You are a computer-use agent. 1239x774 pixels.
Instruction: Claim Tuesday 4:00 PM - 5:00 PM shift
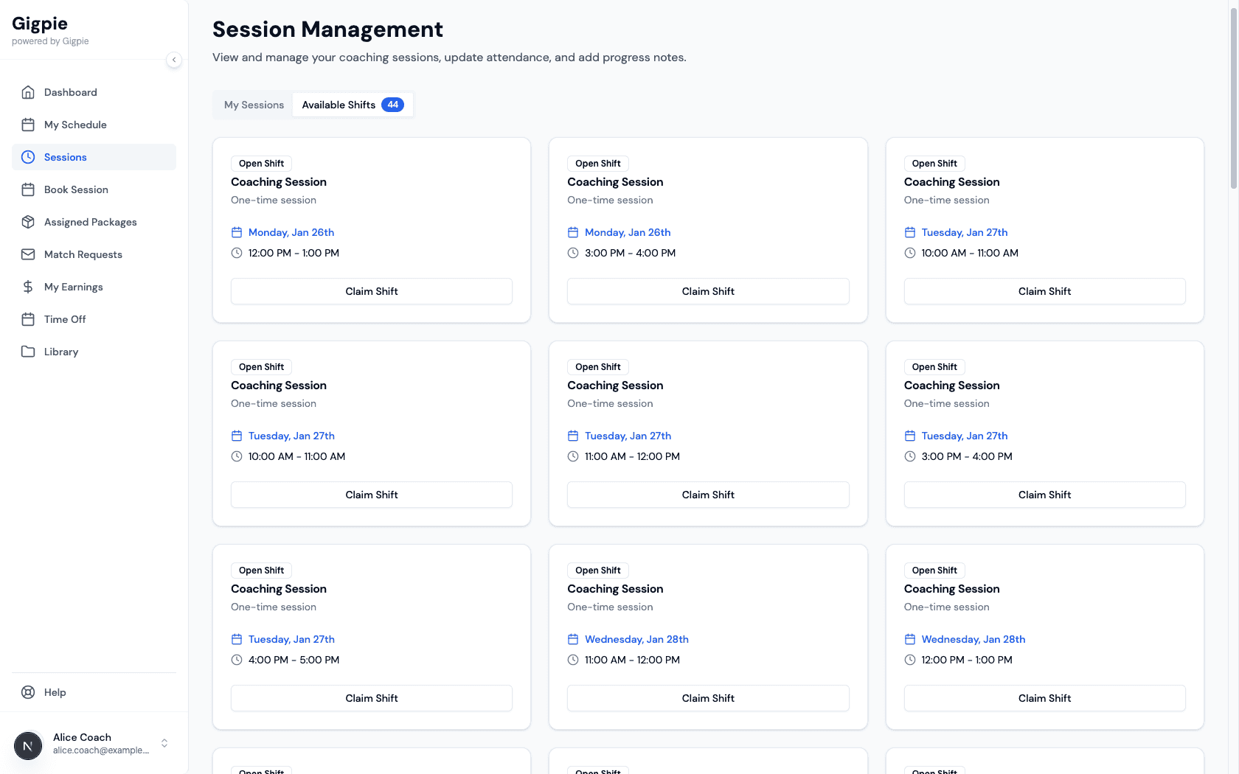(371, 698)
